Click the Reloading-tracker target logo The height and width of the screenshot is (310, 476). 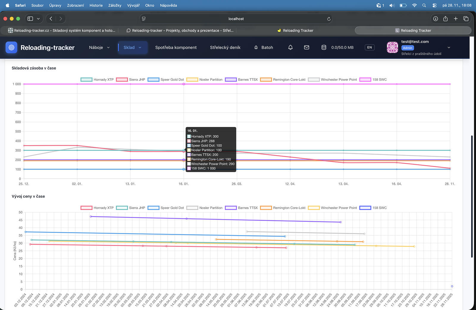click(x=11, y=47)
